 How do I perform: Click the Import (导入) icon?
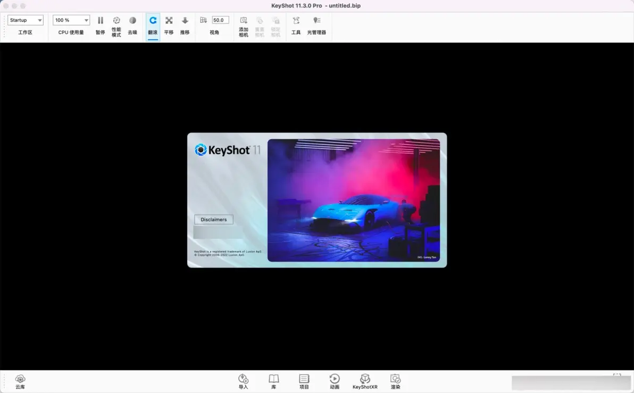pos(244,379)
